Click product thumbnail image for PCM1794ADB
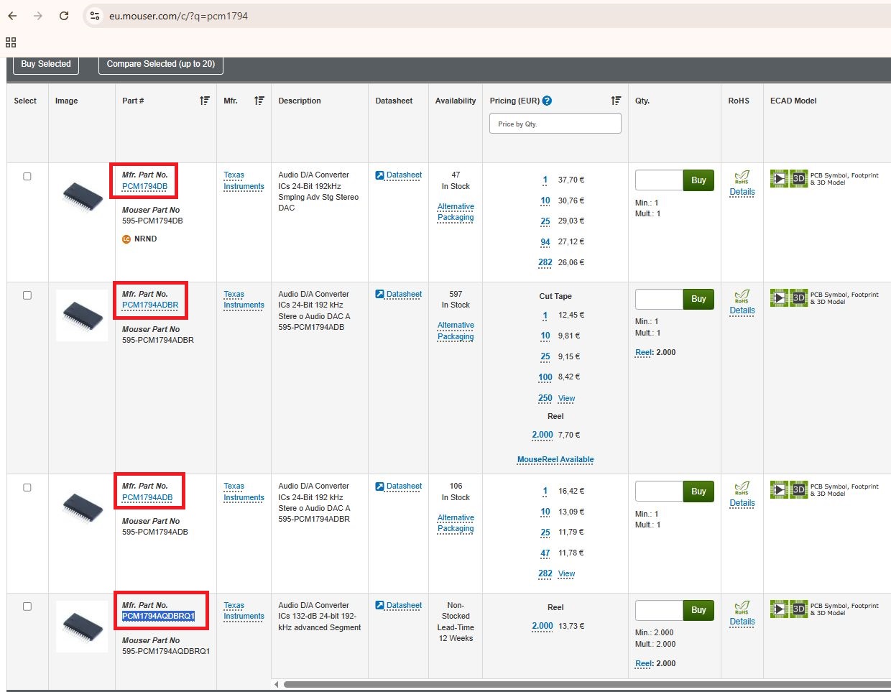 82,507
